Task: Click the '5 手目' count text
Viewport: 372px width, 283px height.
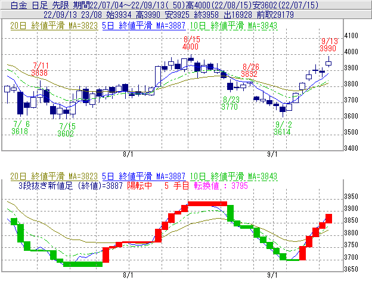Action: coord(176,185)
